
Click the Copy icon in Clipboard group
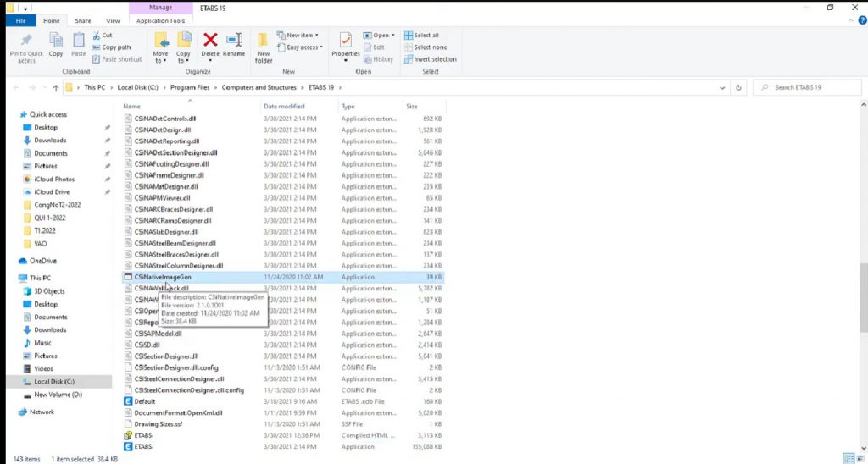tap(56, 41)
